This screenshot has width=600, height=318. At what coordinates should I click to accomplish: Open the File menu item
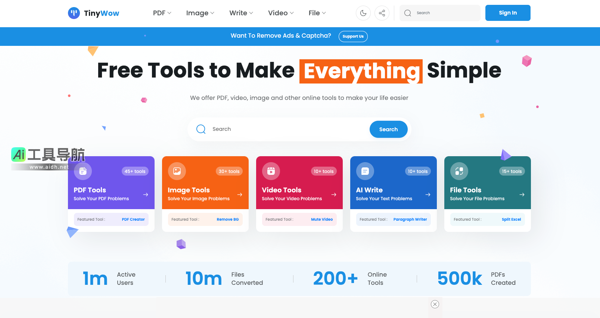click(x=317, y=13)
